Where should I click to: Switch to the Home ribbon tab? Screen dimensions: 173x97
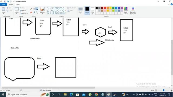[x=11, y=4]
